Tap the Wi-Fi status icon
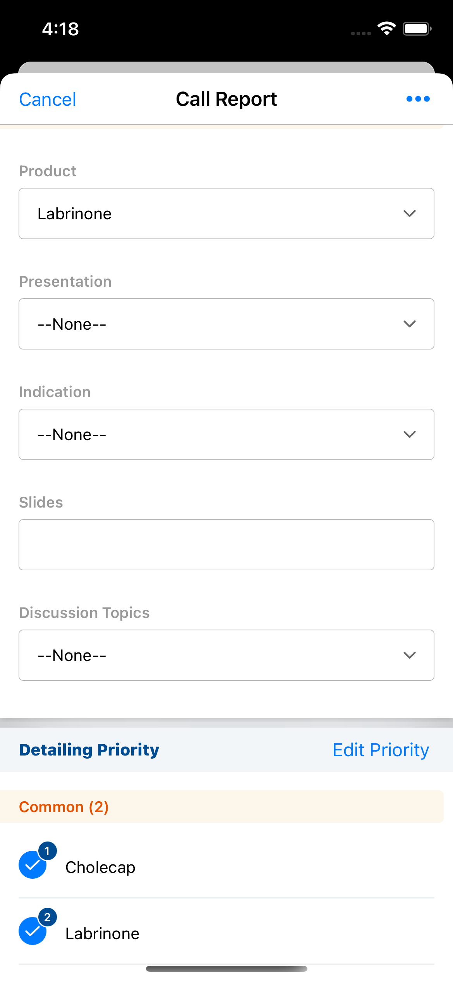 pos(386,29)
